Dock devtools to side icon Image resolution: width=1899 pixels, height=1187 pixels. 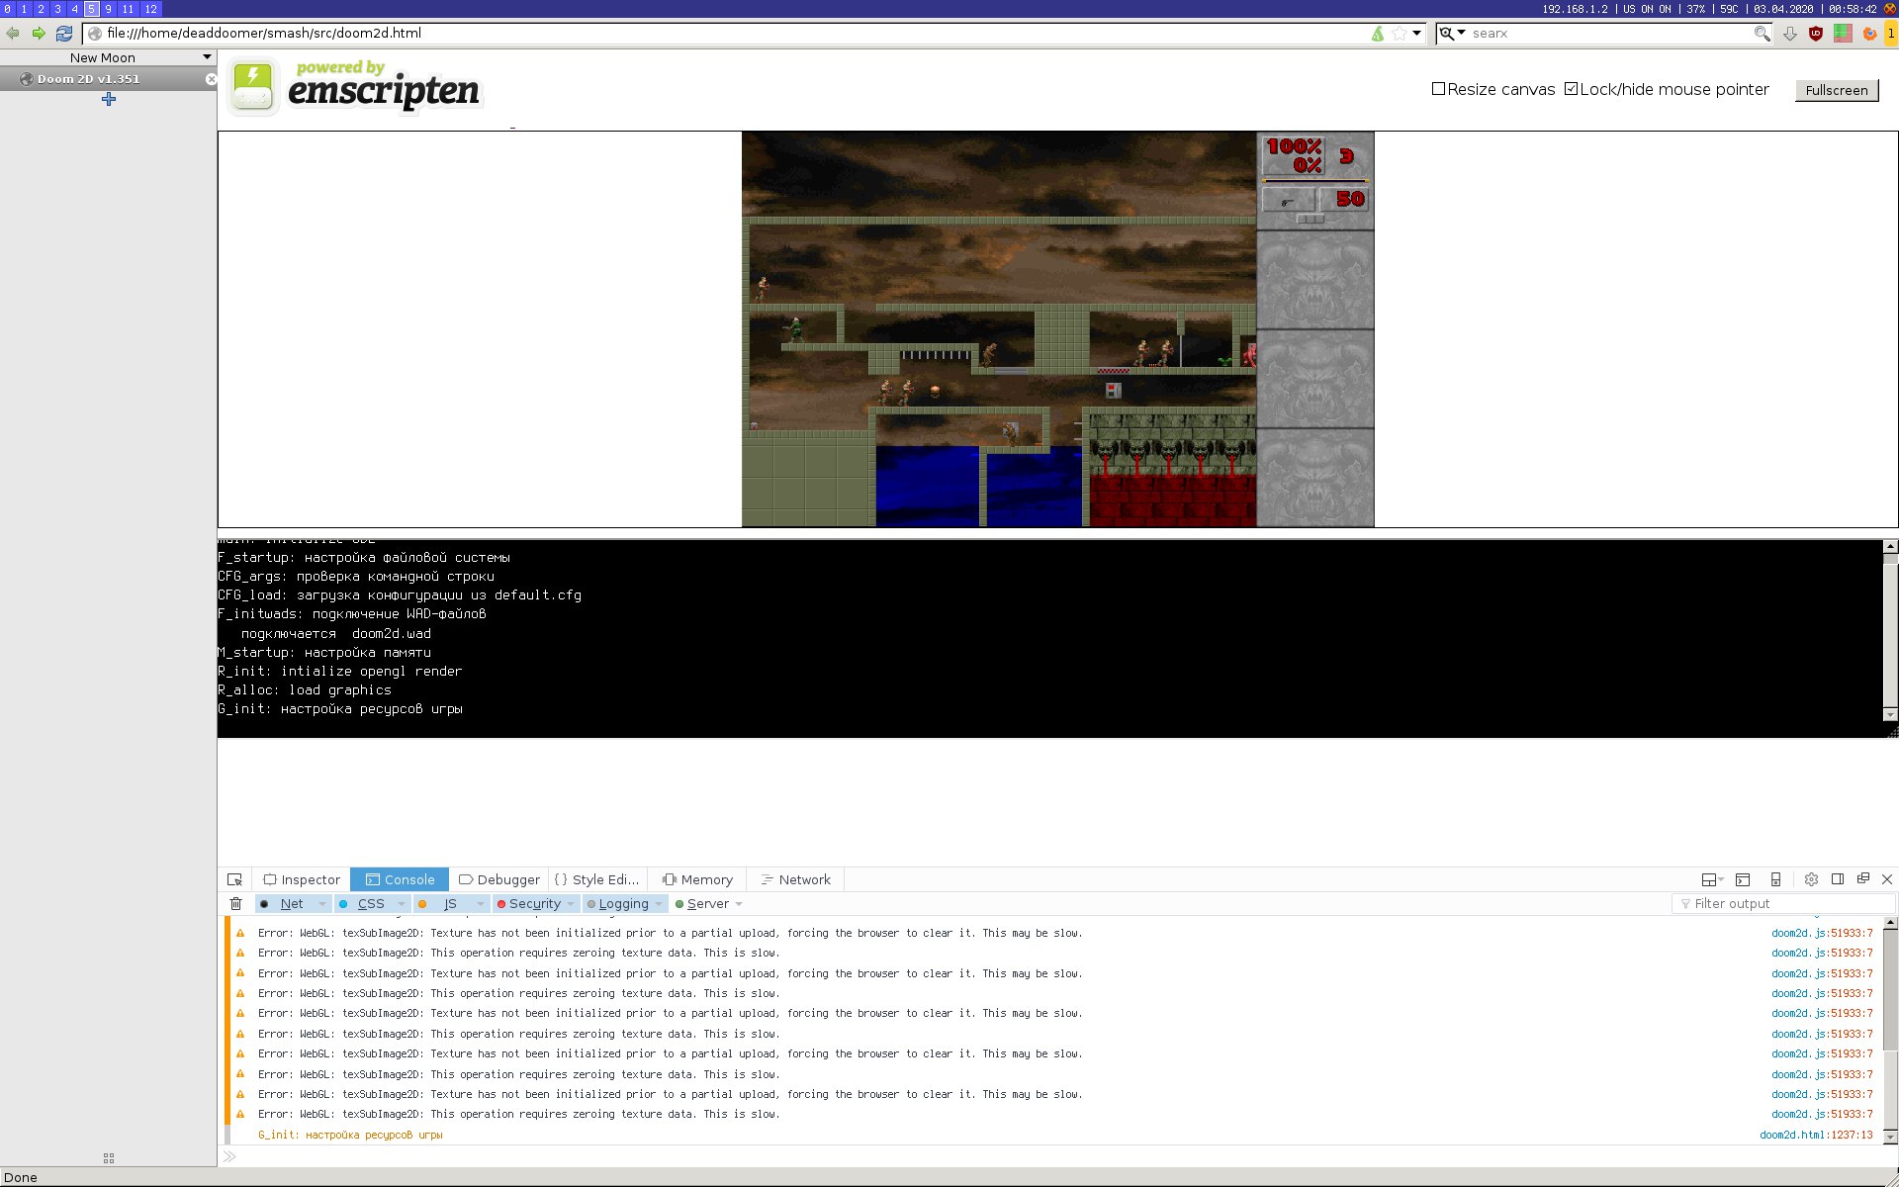(1838, 879)
